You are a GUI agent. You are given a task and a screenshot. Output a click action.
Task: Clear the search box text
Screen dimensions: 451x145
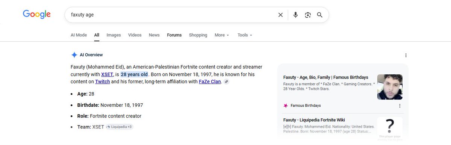(x=280, y=15)
